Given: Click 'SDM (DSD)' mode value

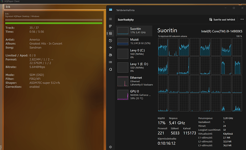Looking at the screenshot, I should coord(37,75).
